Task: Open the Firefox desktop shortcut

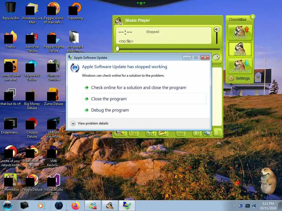Action: [x=11, y=40]
